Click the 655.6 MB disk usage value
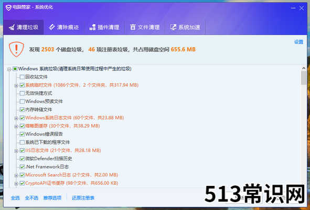Viewport: 310px width, 210px height. (x=183, y=49)
